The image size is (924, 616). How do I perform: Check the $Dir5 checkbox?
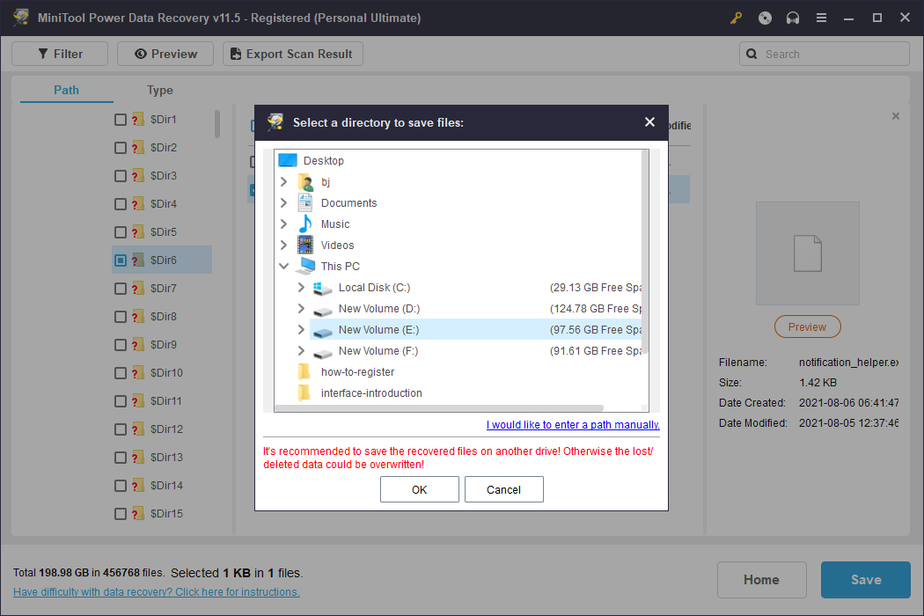point(121,232)
